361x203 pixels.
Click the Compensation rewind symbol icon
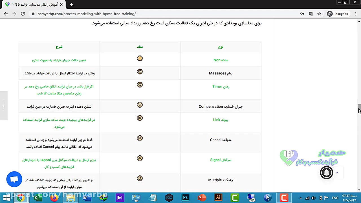[140, 105]
